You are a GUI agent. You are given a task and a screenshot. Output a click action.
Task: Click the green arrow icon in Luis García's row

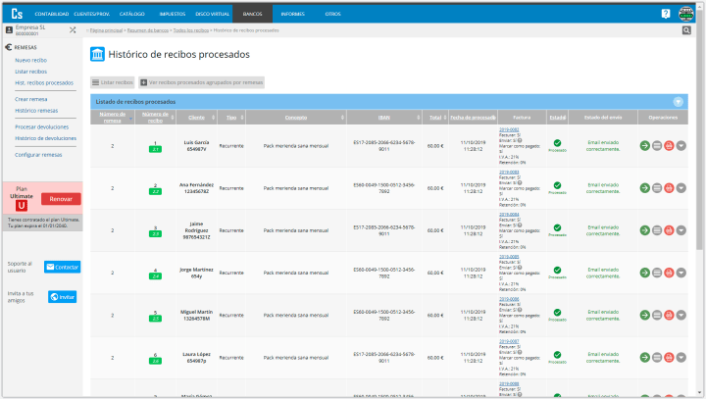click(645, 146)
